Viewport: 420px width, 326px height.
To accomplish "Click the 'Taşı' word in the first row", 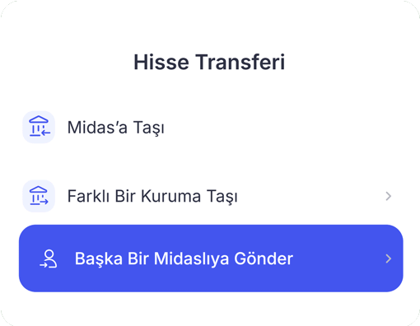I will click(149, 128).
